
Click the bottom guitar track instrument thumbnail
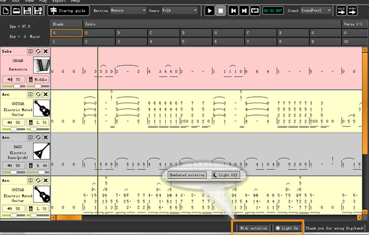pos(41,194)
